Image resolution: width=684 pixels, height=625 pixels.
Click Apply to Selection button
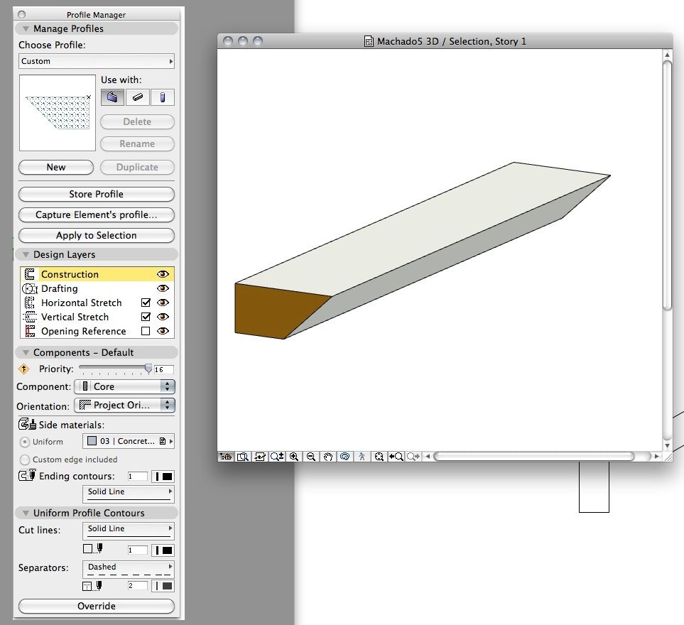coord(97,236)
